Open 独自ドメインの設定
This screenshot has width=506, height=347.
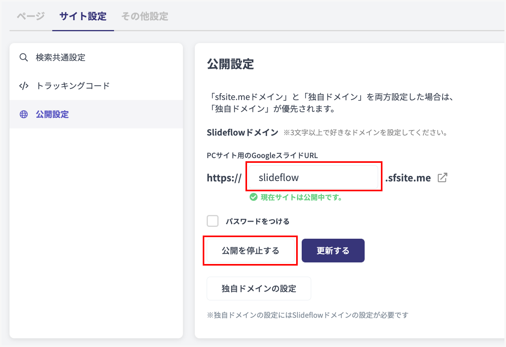259,289
